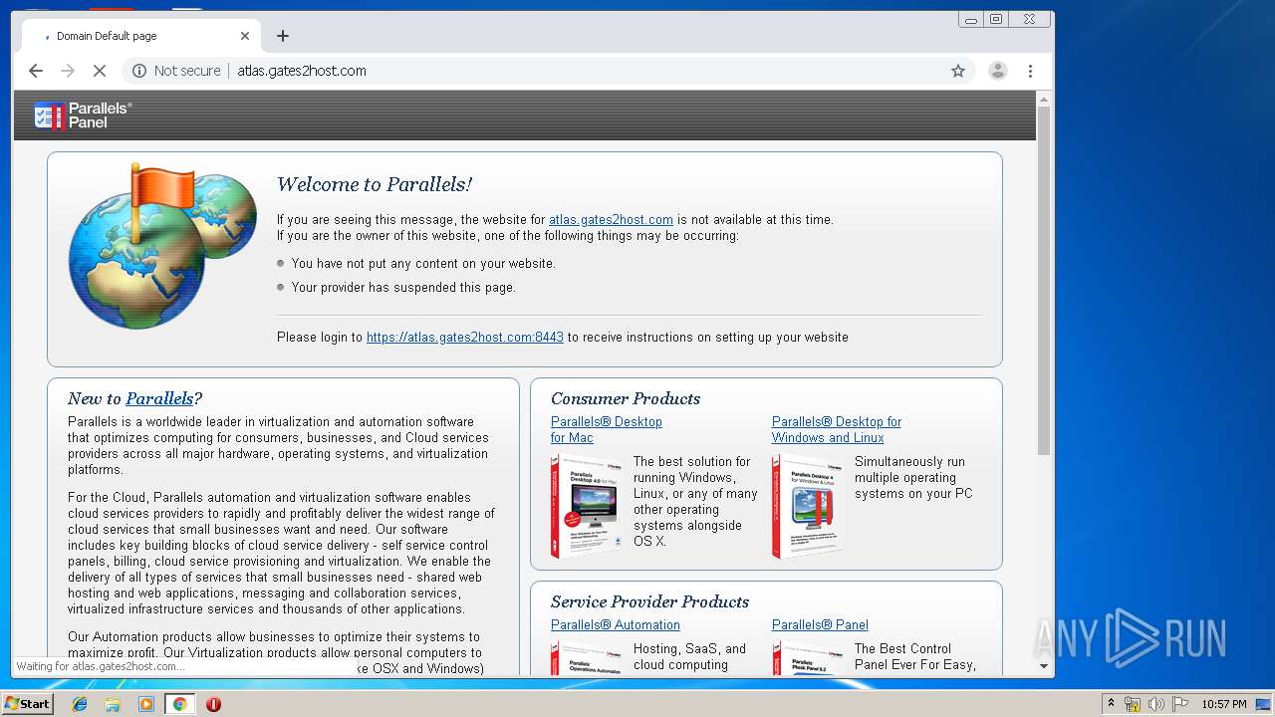Image resolution: width=1275 pixels, height=717 pixels.
Task: Switch to Chrome taskbar button
Action: [x=179, y=704]
